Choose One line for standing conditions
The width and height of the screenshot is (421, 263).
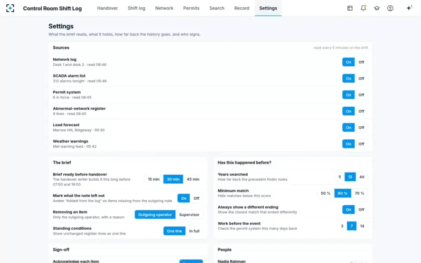[174, 231]
